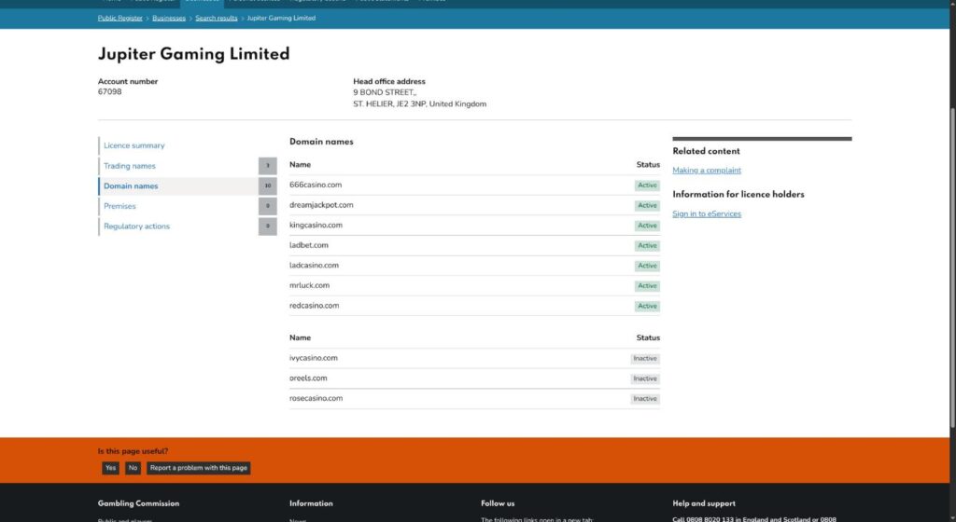The height and width of the screenshot is (522, 956).
Task: Return to Search results breadcrumb
Action: click(217, 18)
